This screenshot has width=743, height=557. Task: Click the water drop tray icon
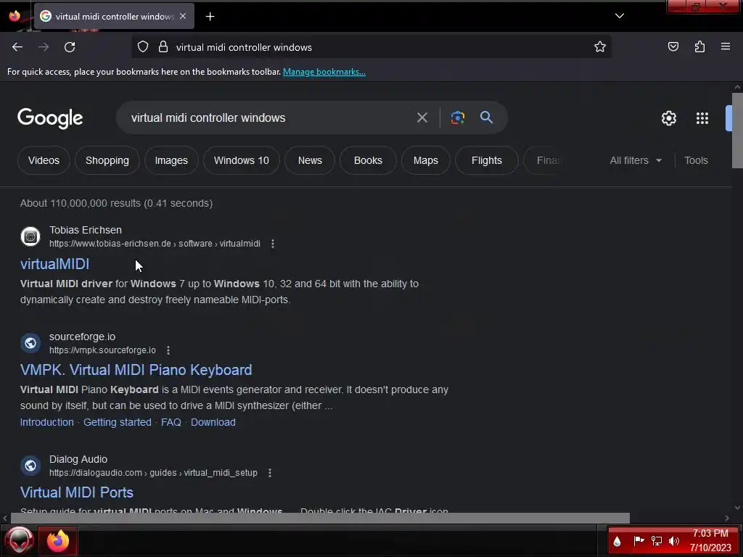click(617, 541)
